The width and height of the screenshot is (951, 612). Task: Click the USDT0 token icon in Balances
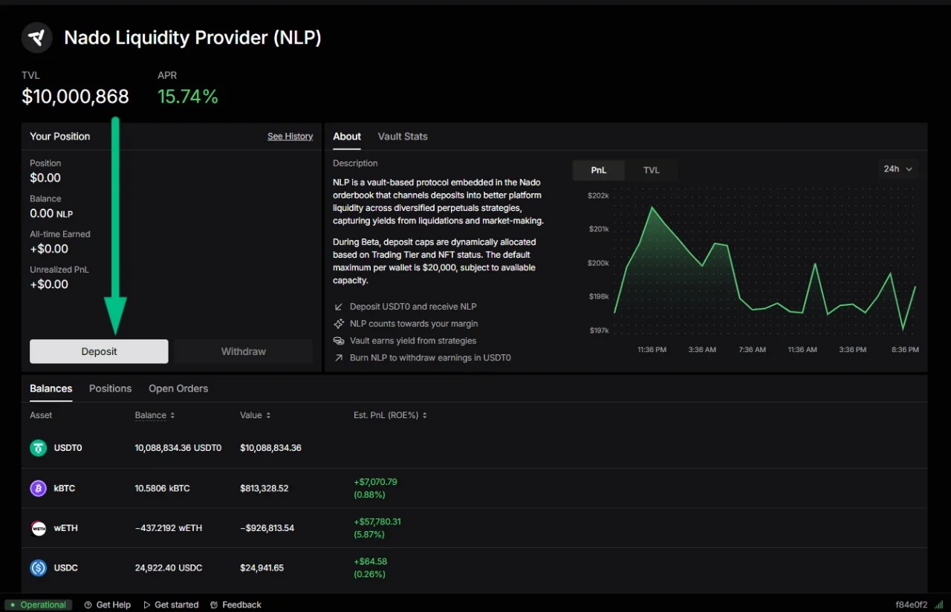point(38,448)
